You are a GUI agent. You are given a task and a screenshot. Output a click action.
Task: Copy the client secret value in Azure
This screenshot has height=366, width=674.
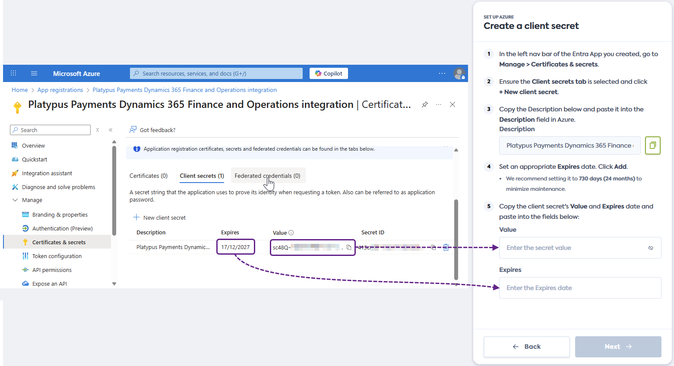tap(349, 247)
